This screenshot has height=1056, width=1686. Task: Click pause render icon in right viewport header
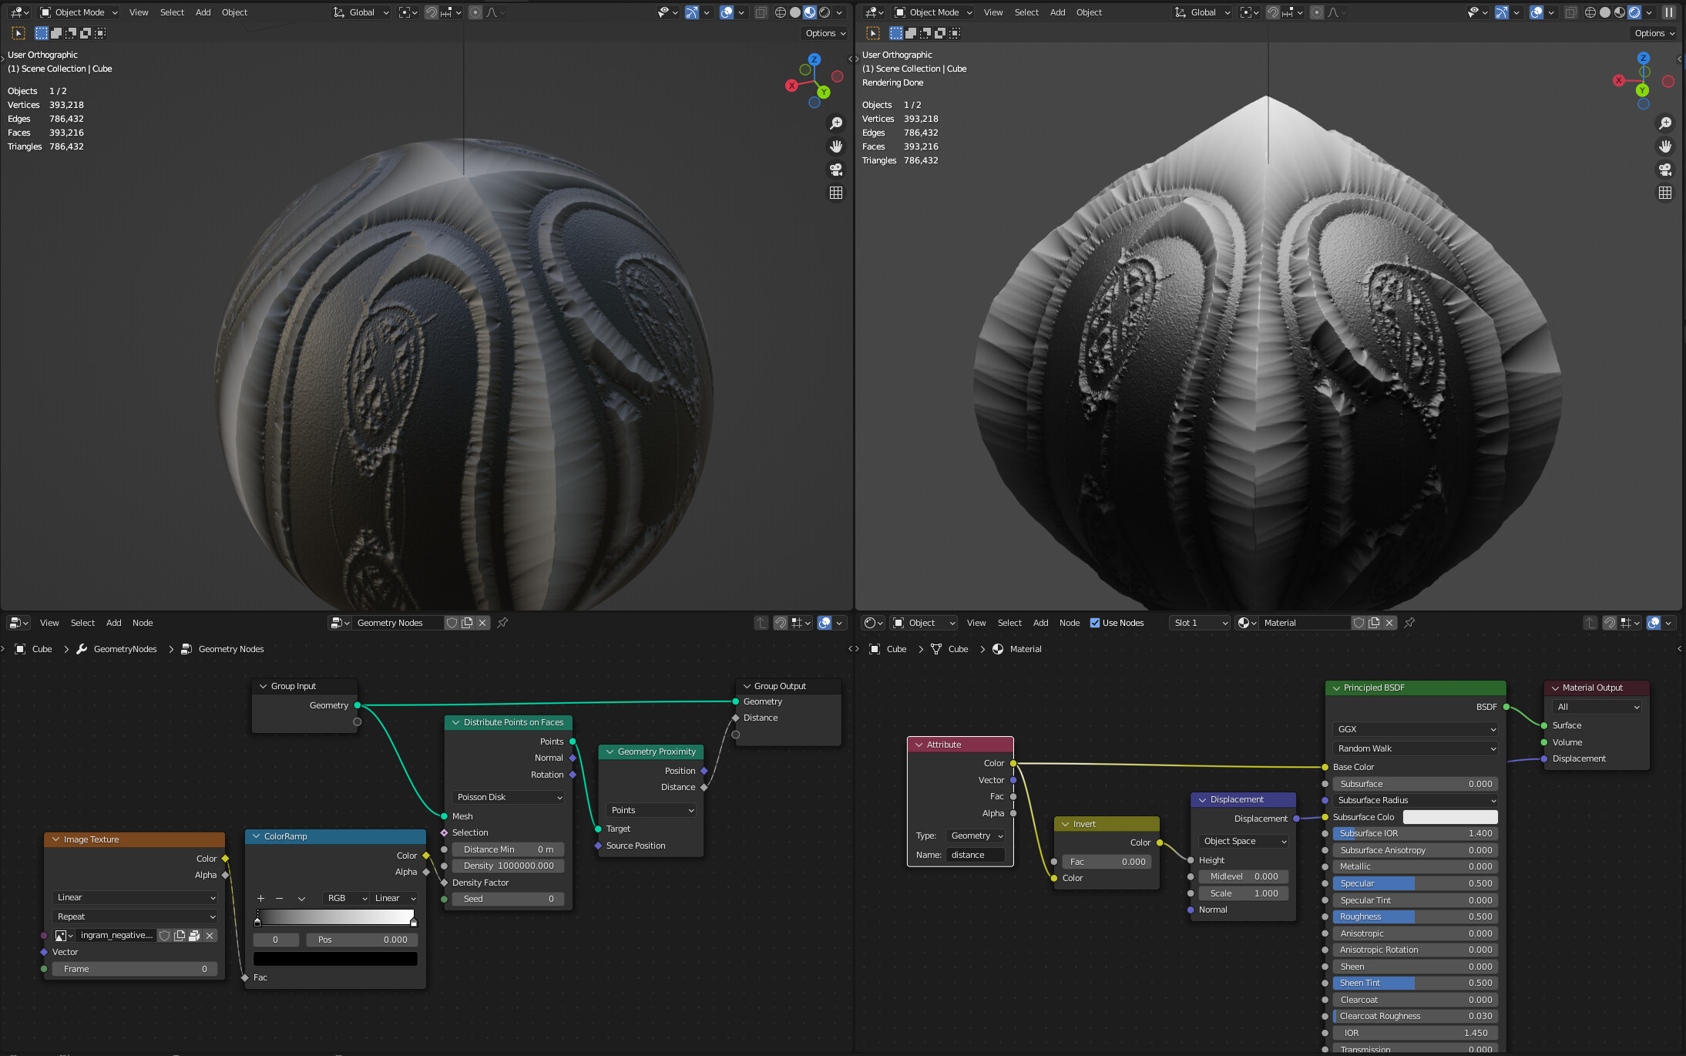(x=1668, y=12)
